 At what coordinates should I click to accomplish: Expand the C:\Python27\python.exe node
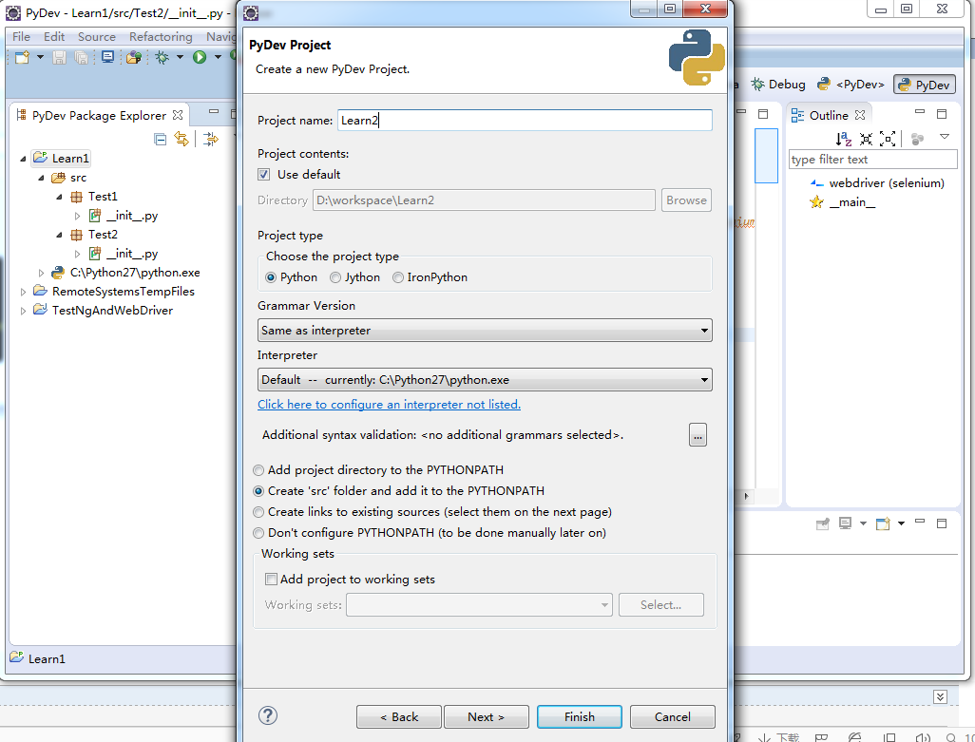(41, 273)
